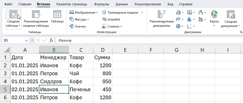Click the line chart icon
Viewport: 243px width, 103px height.
coord(179,19)
